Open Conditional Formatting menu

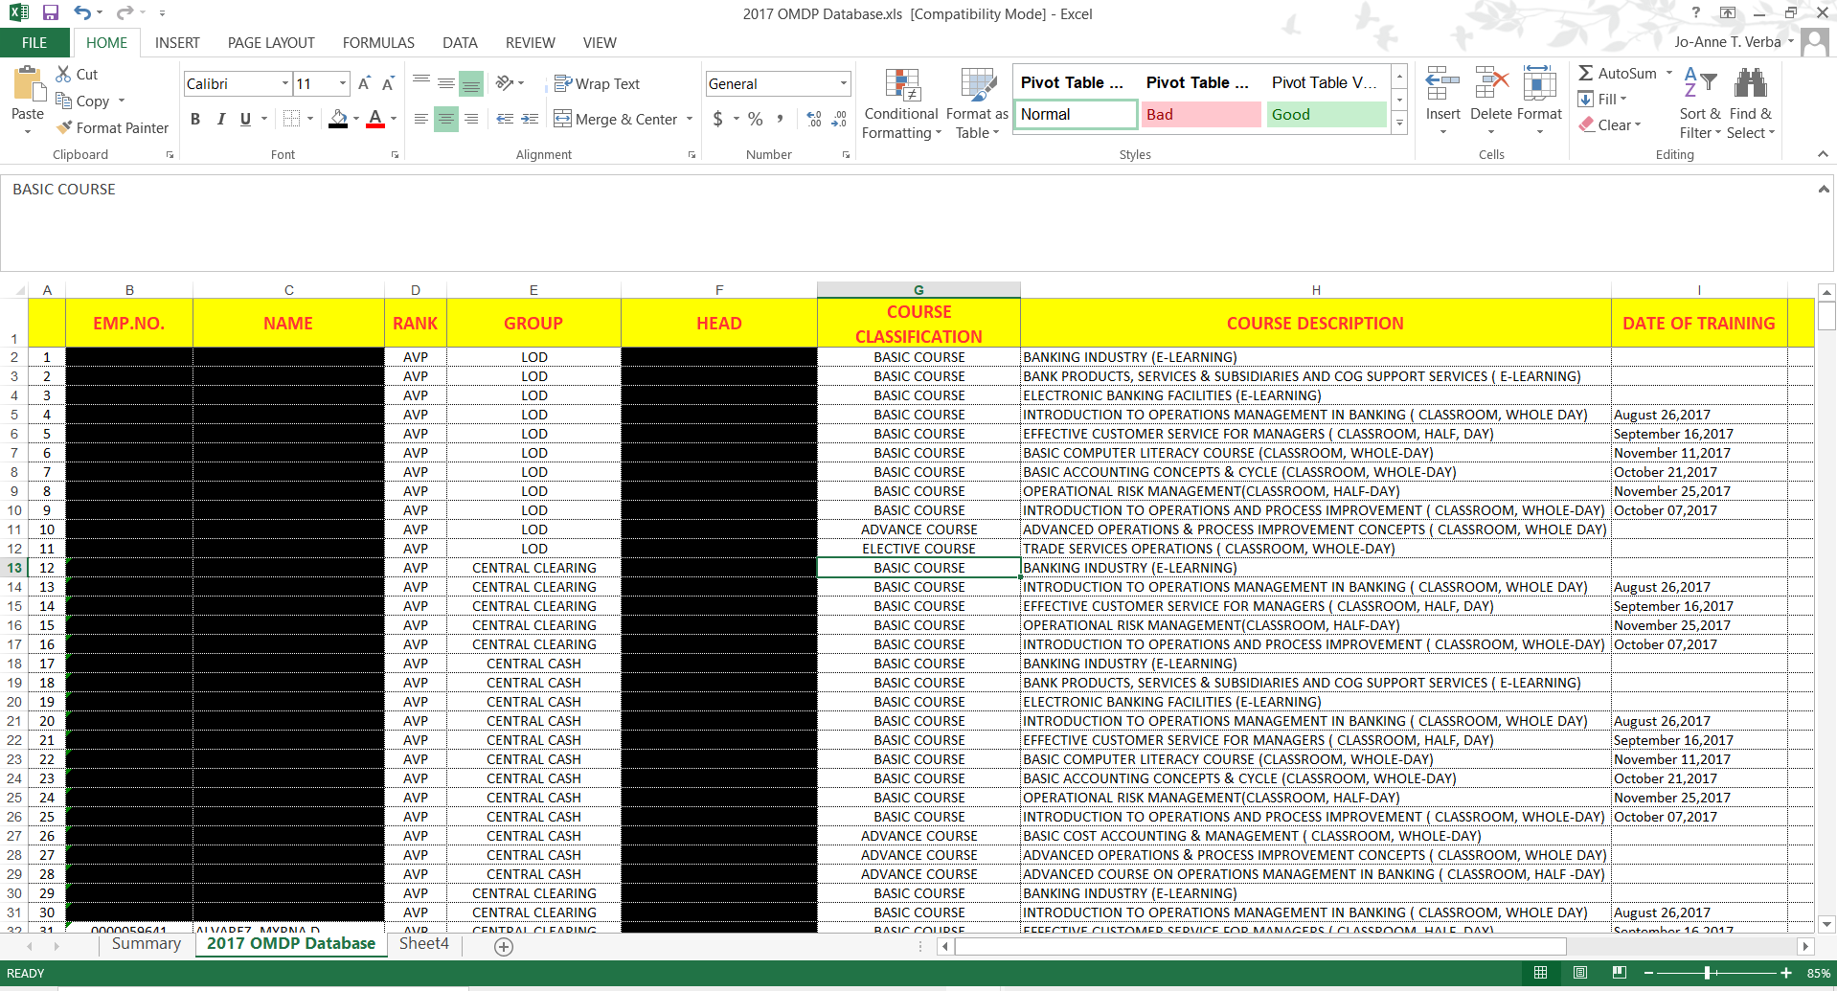pos(901,104)
